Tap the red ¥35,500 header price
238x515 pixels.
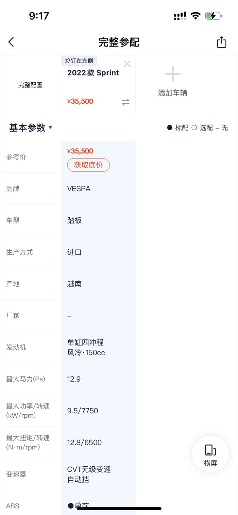[x=80, y=101]
